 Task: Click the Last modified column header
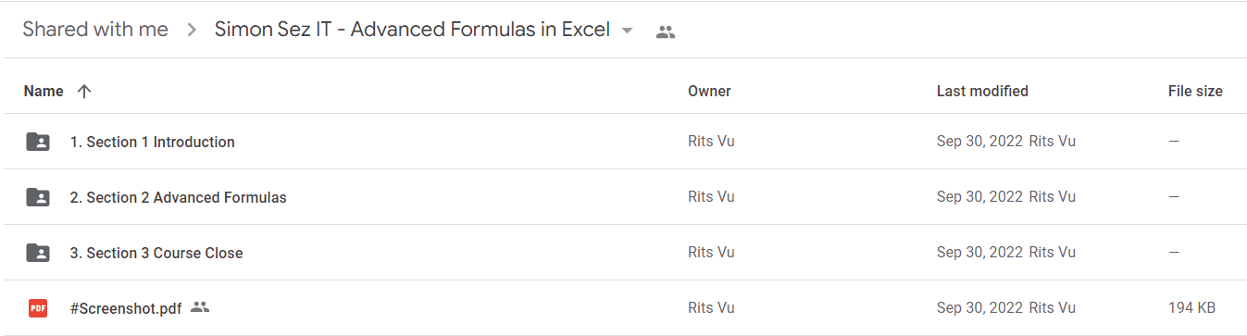[982, 91]
